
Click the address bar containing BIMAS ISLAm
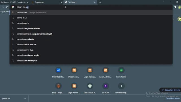coord(91,7)
